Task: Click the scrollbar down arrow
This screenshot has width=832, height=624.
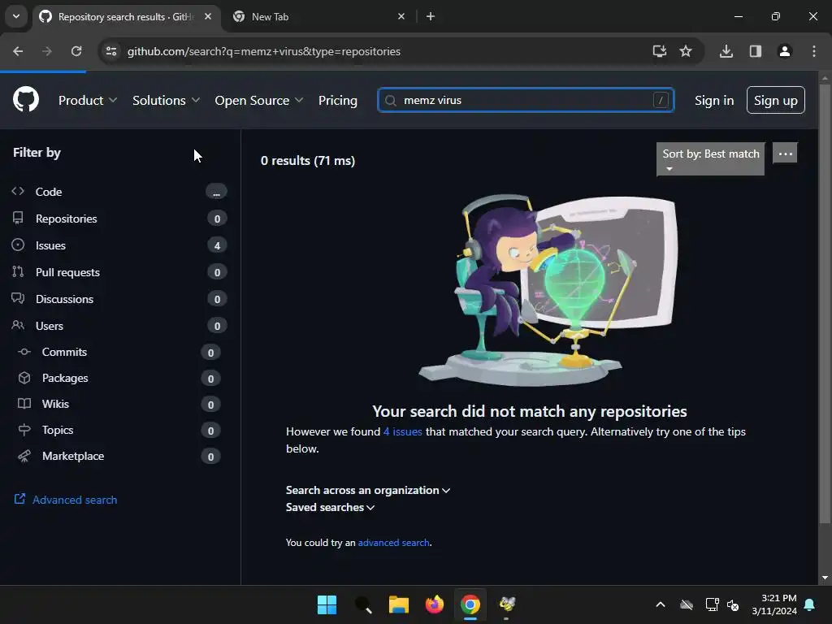Action: point(825,578)
